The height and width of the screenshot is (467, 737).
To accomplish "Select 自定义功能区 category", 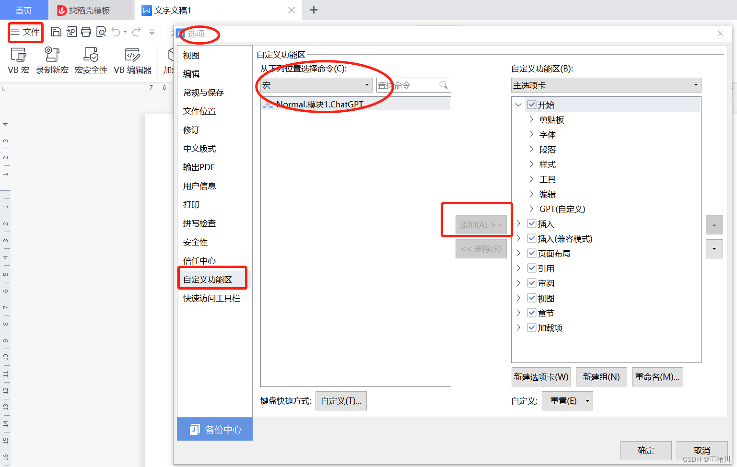I will 214,280.
